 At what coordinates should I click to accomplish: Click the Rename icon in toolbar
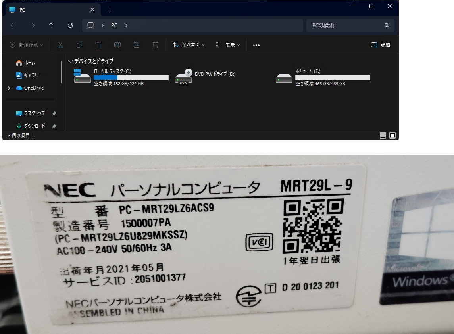click(x=117, y=45)
